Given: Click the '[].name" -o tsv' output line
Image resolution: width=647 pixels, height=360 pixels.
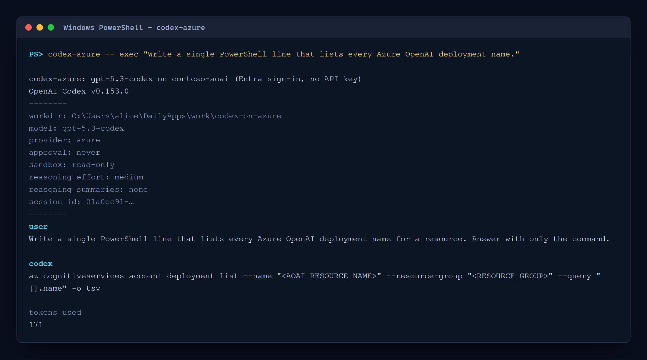Looking at the screenshot, I should click(x=65, y=289).
